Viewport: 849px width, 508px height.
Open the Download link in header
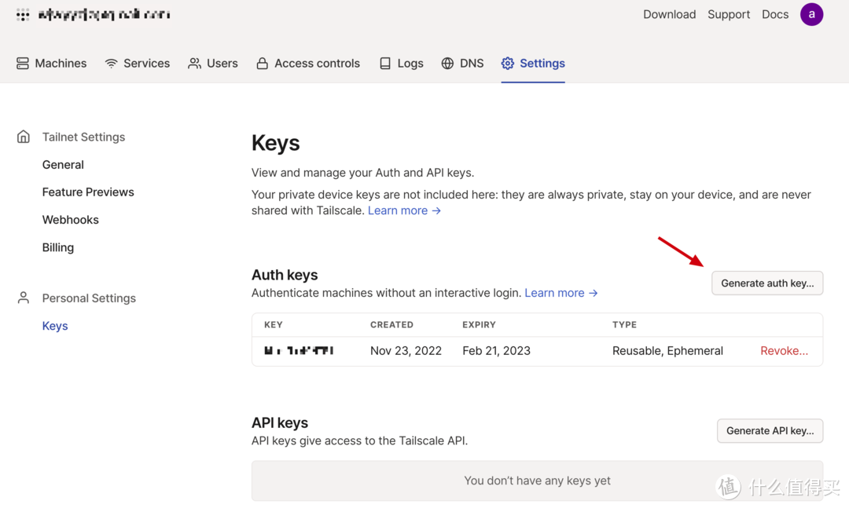(x=669, y=15)
